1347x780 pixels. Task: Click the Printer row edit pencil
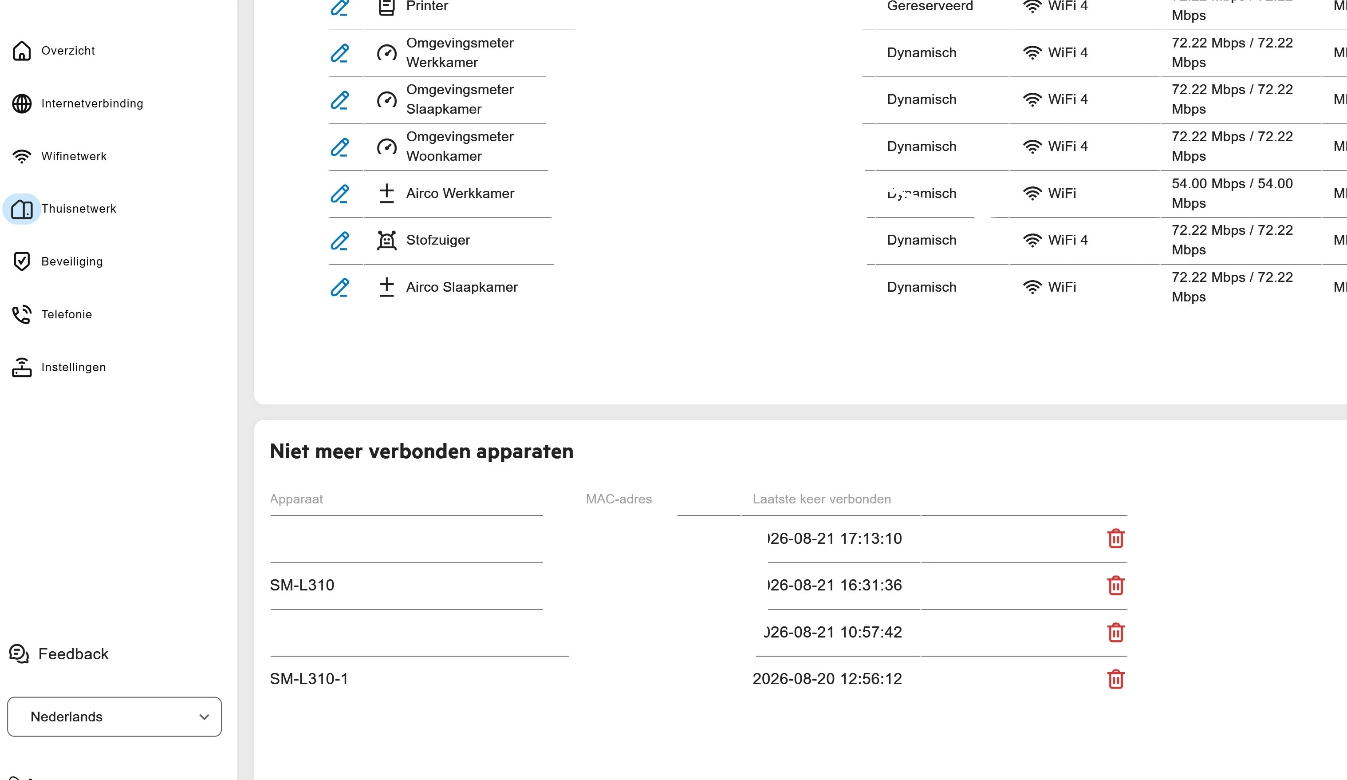click(x=340, y=7)
